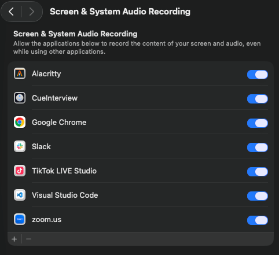Select the Google Chrome row label
279x255 pixels.
tap(59, 123)
